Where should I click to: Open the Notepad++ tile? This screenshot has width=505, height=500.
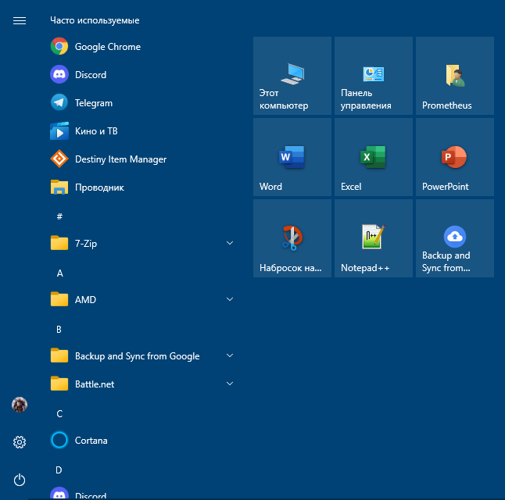(x=374, y=238)
